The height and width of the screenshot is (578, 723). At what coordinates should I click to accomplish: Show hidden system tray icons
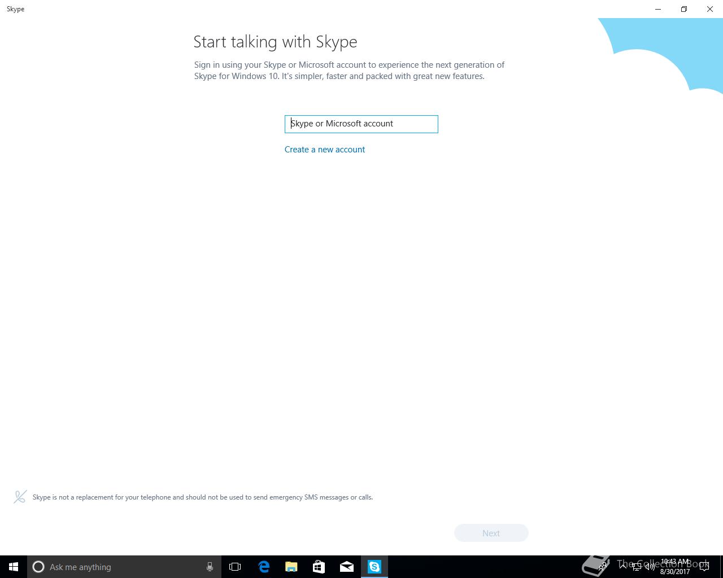623,567
